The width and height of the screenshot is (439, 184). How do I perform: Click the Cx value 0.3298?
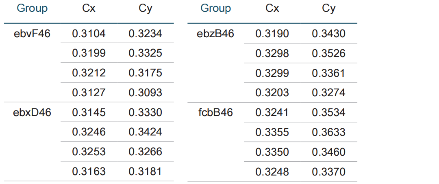272,53
